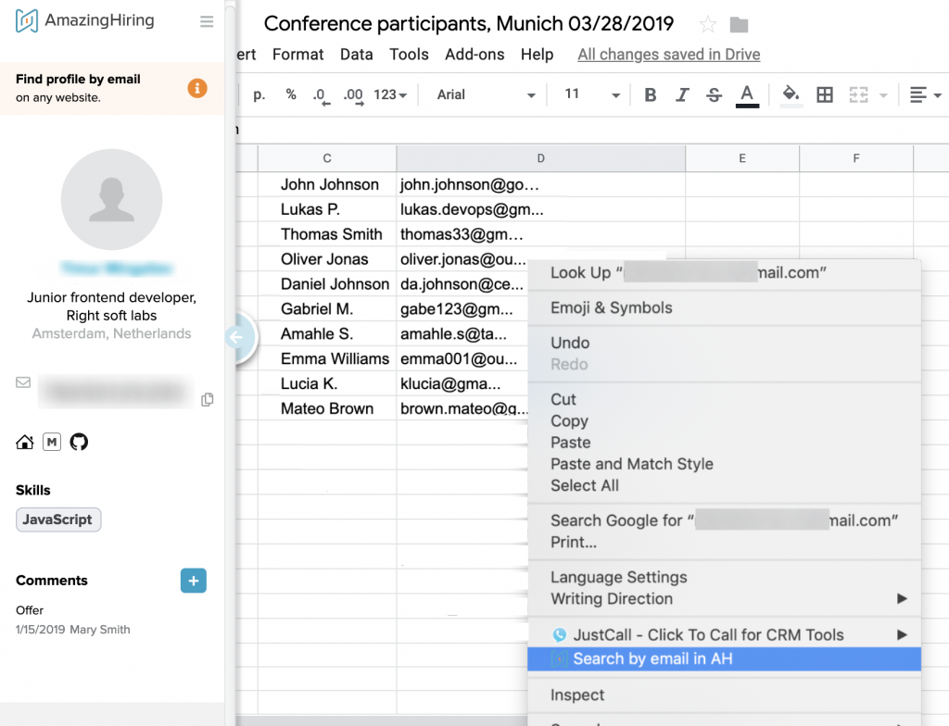Select Search by email in AH
Viewport: 949px width, 726px height.
(724, 658)
